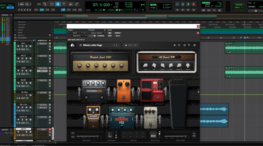Open the Opal insert on KEYS track

coord(43,129)
